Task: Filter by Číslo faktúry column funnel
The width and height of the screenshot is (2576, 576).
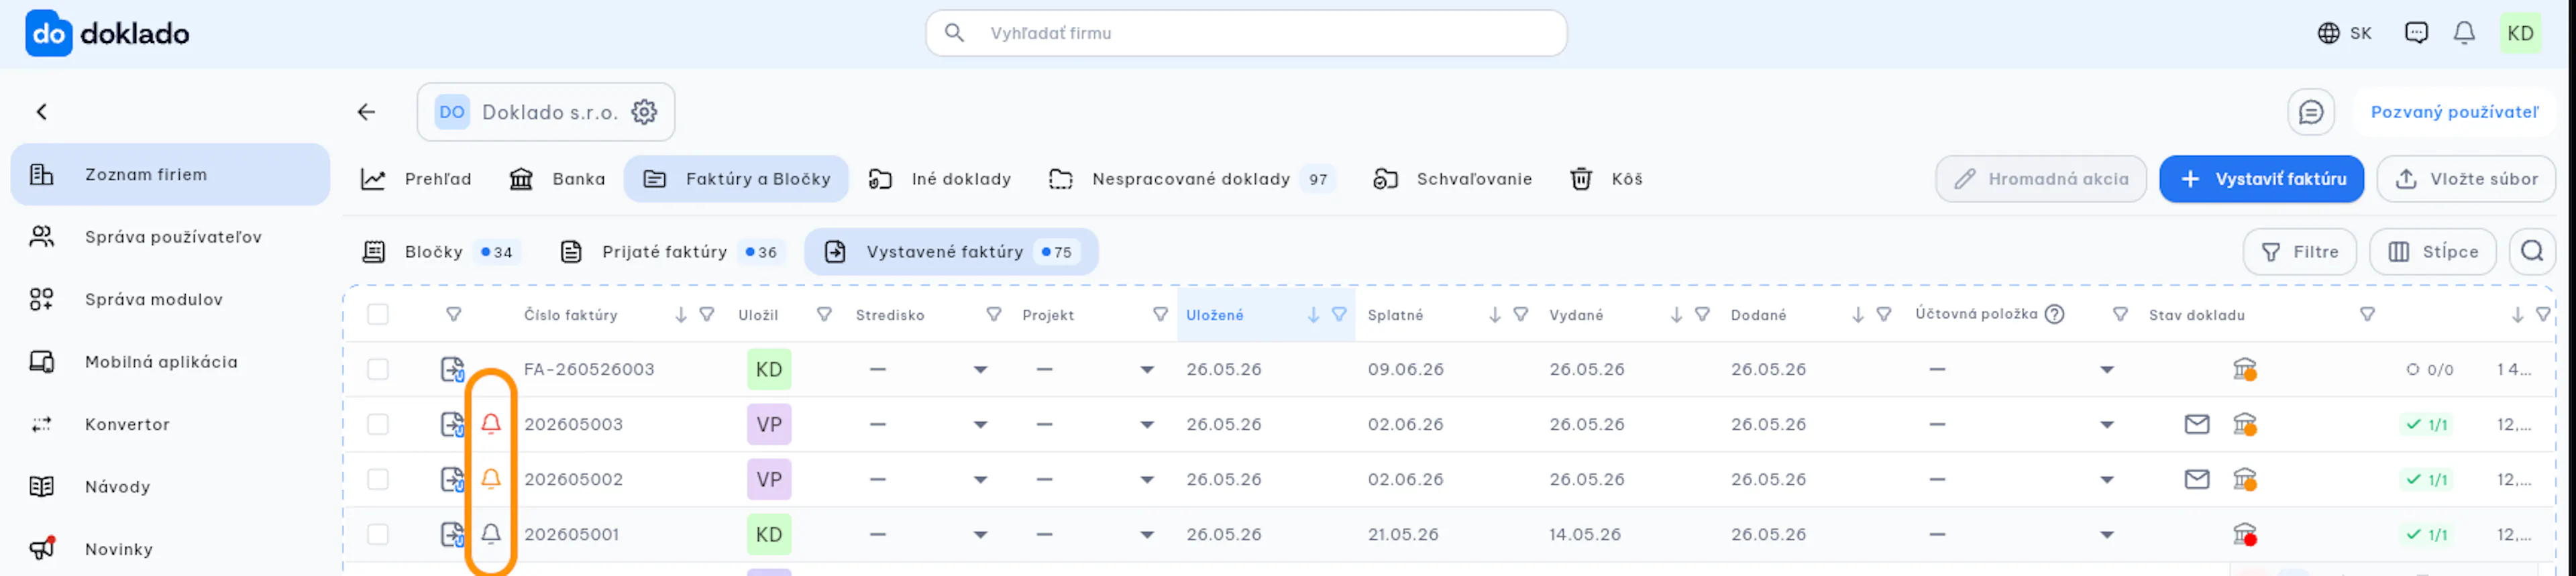Action: (x=707, y=315)
